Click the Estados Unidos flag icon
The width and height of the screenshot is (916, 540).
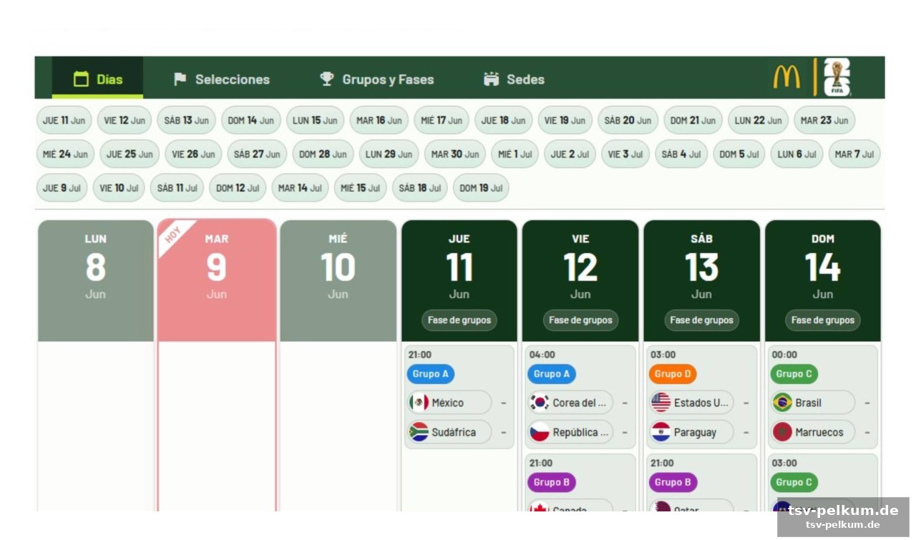point(661,402)
